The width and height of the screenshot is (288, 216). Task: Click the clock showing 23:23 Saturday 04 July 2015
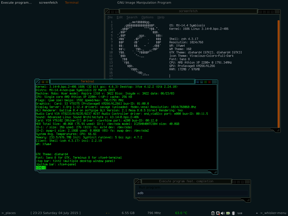pyautogui.click(x=55, y=213)
